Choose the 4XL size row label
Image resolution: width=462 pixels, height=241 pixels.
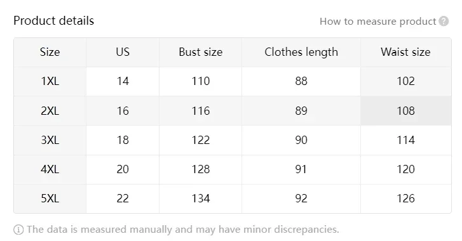pyautogui.click(x=50, y=169)
